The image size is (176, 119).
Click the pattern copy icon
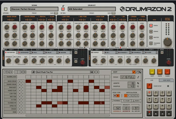coord(5,72)
